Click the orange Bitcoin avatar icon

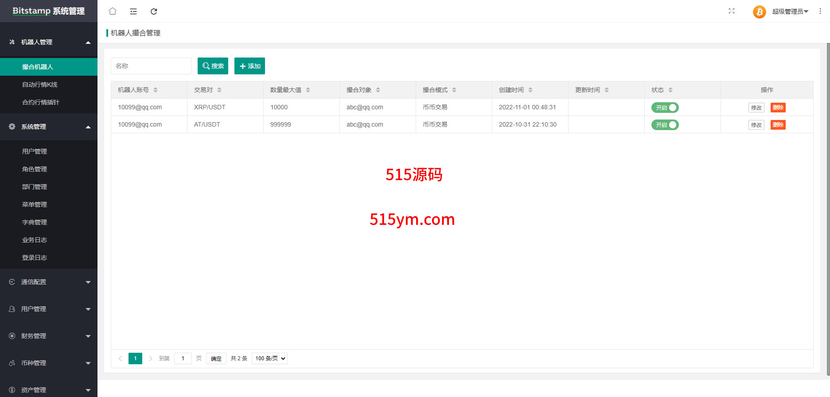pos(759,12)
